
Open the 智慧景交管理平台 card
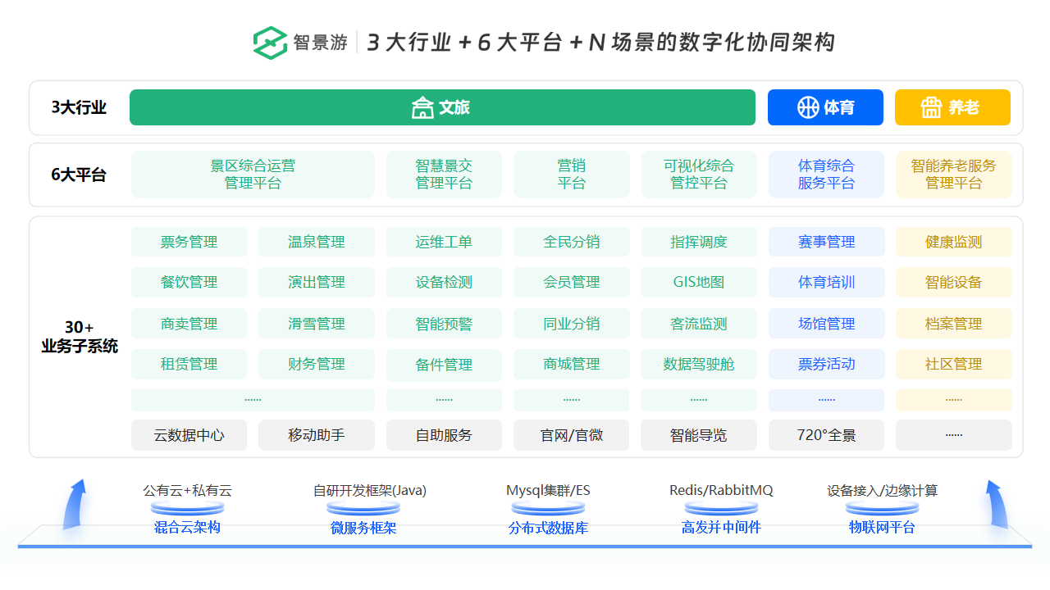[444, 175]
